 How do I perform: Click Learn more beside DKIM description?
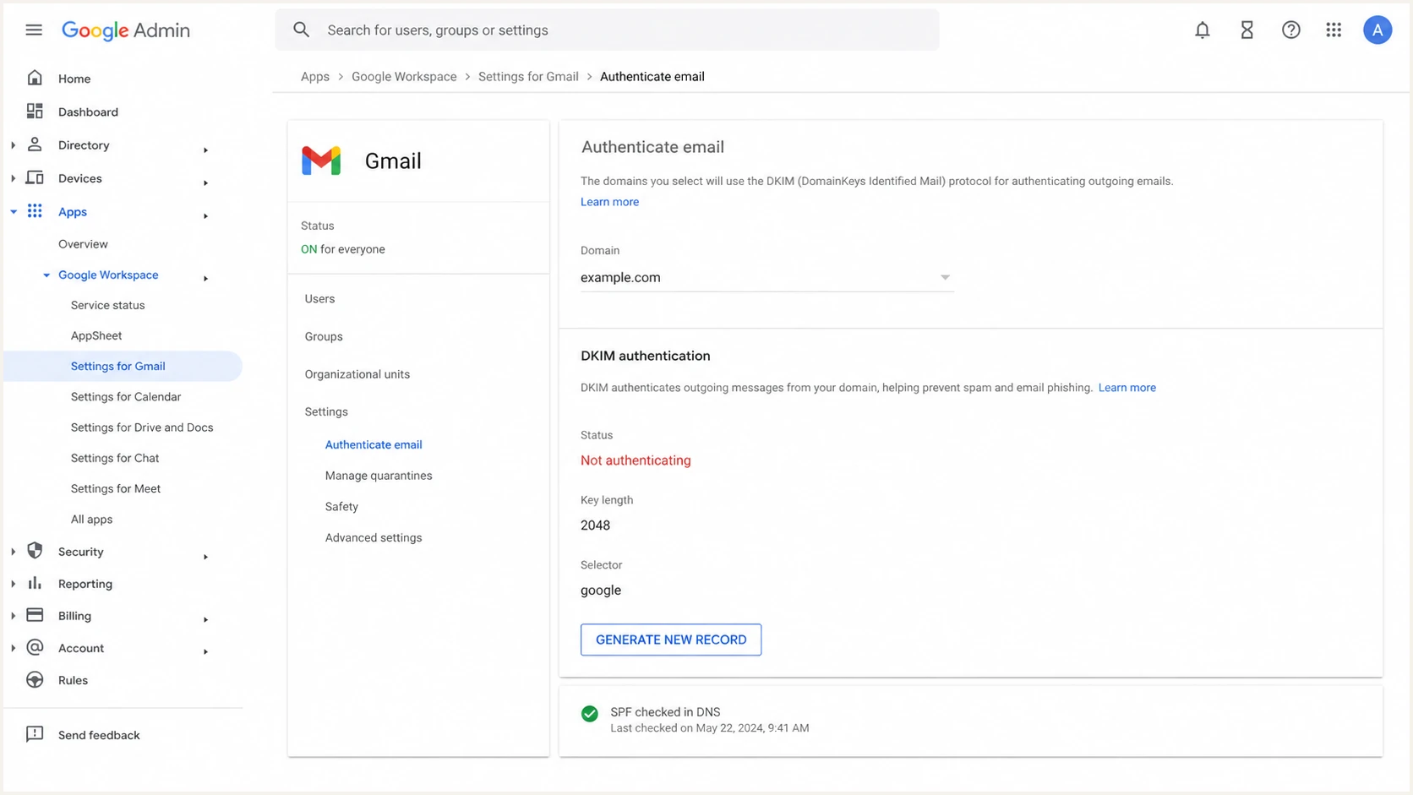(x=1127, y=388)
